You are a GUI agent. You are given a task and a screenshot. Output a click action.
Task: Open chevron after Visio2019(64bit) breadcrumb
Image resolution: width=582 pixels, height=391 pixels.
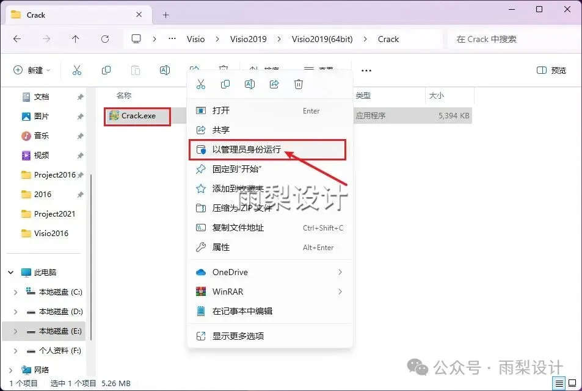pyautogui.click(x=365, y=39)
